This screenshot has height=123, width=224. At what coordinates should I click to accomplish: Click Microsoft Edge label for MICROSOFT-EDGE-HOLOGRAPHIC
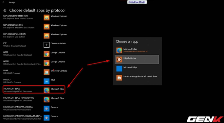[57, 98]
